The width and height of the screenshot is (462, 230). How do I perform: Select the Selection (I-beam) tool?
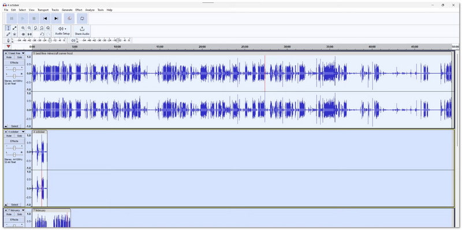(8, 28)
